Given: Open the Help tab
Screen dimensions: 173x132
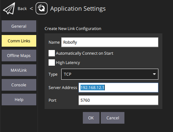Looking at the screenshot, I should (x=19, y=100).
